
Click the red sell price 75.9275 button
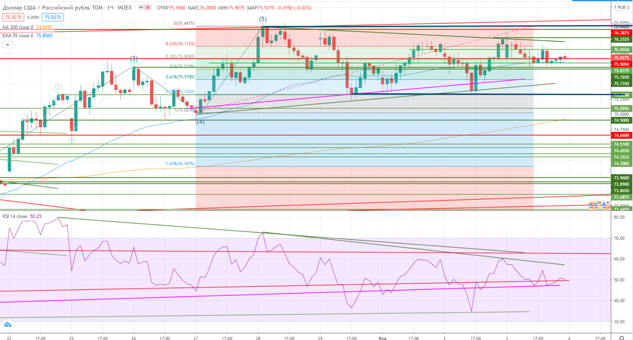pos(13,17)
